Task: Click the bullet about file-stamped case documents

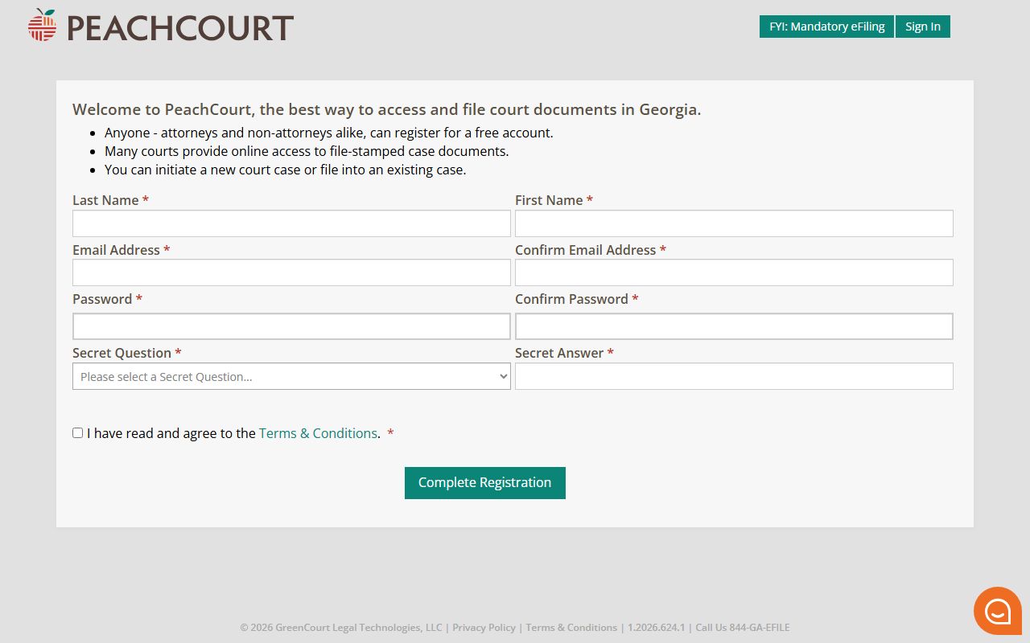Action: click(307, 151)
